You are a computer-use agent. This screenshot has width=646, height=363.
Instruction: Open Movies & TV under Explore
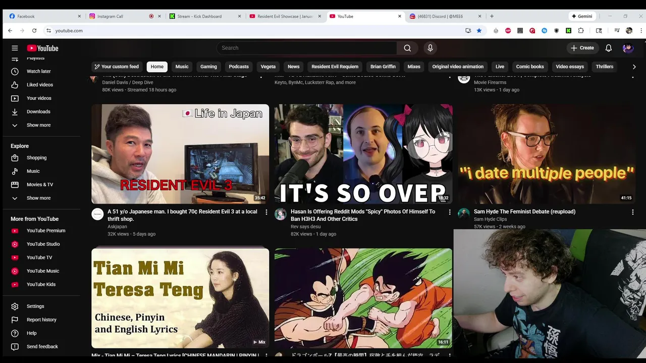[41, 185]
